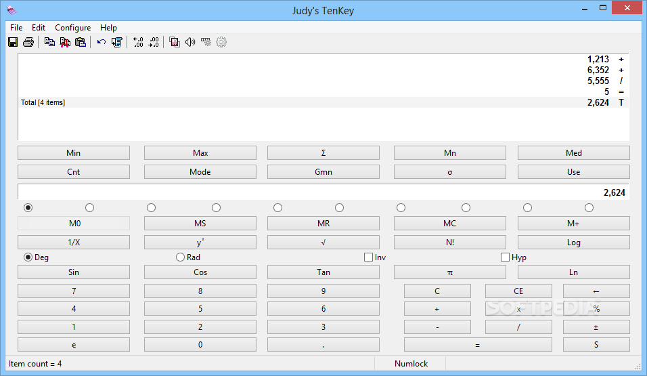Select the second memory slot radio button
Viewport: 647px width, 376px height.
(89, 207)
